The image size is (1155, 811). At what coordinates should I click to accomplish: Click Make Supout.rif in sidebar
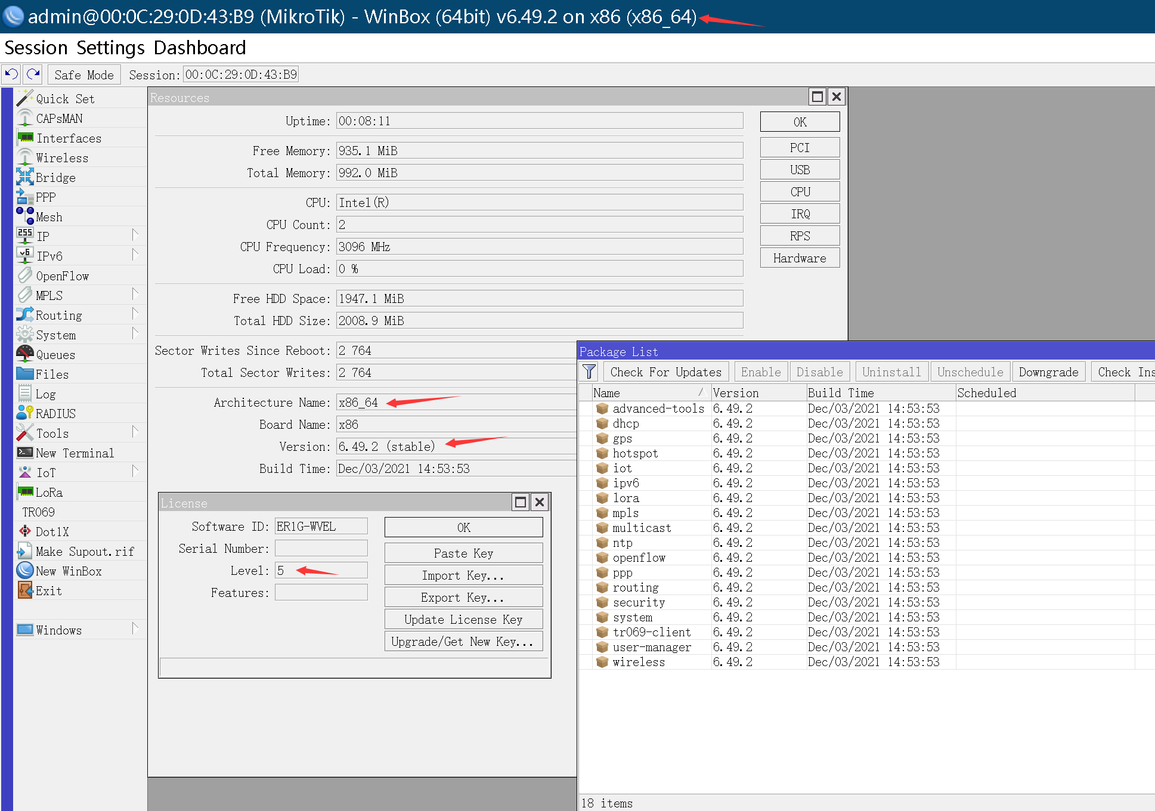click(85, 551)
